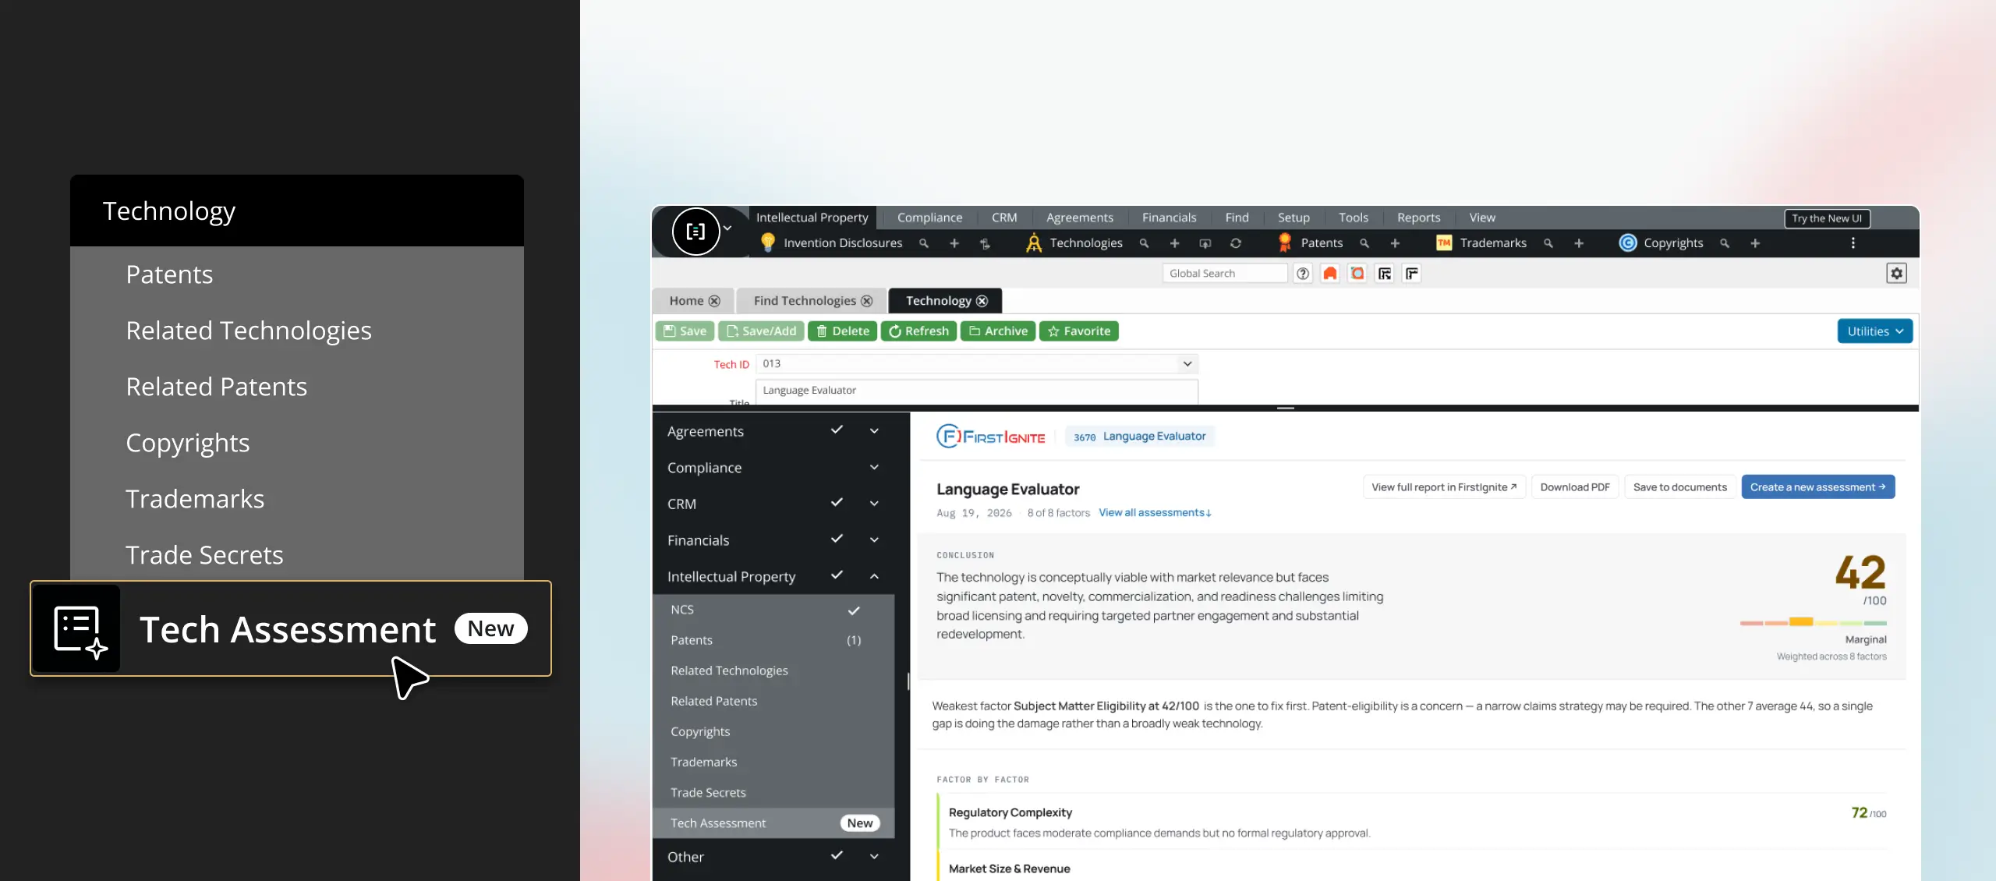The width and height of the screenshot is (1996, 881).
Task: Click the Trademarks TM icon
Action: pyautogui.click(x=1444, y=243)
